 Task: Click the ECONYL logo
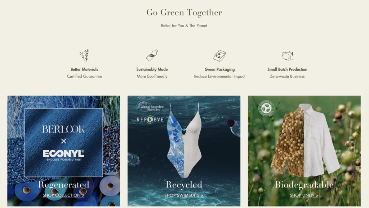63,155
